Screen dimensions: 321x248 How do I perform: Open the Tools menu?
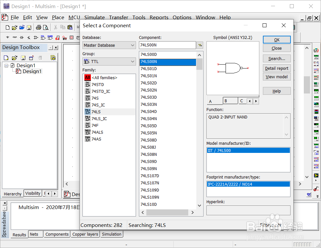click(139, 18)
